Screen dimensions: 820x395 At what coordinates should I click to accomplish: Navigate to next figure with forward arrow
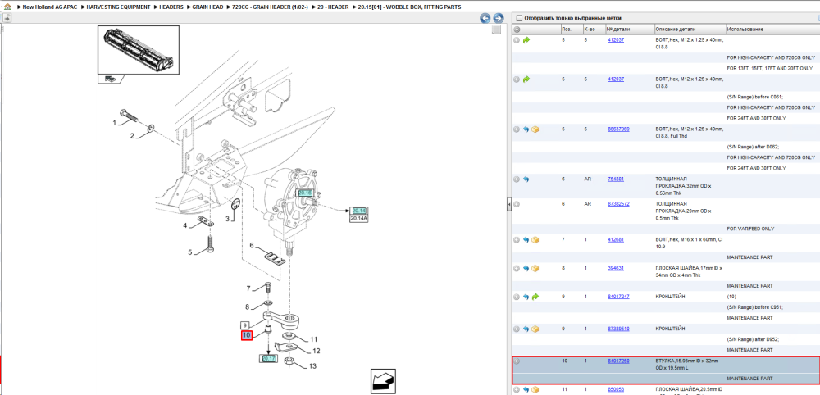point(499,18)
